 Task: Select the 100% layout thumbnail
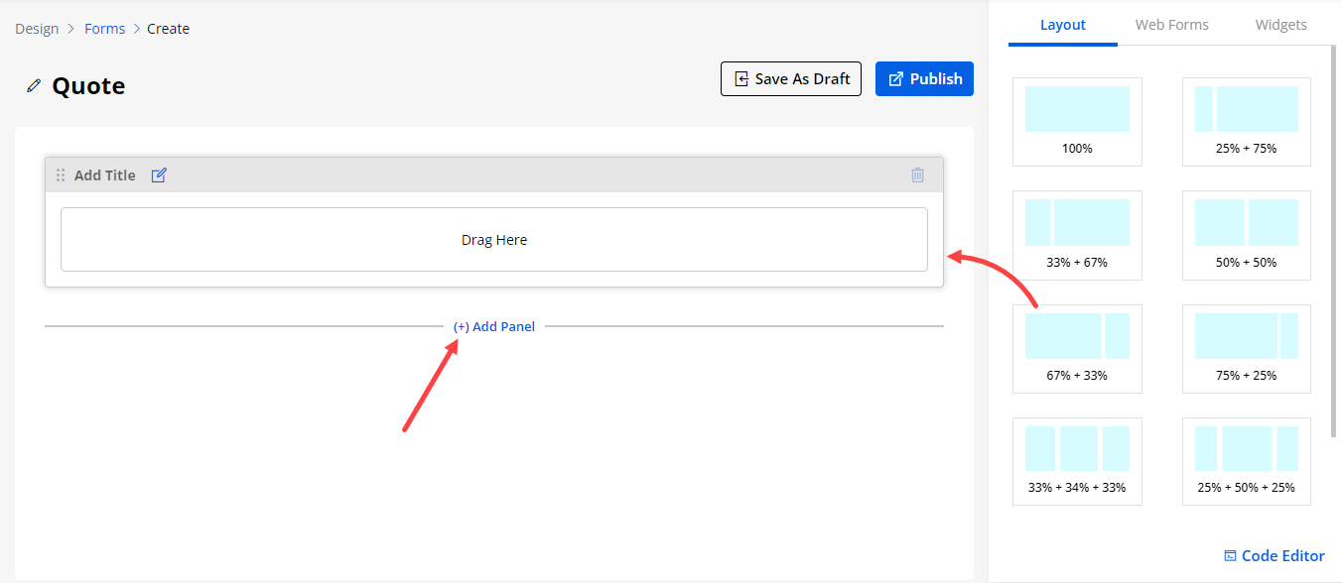click(x=1077, y=121)
